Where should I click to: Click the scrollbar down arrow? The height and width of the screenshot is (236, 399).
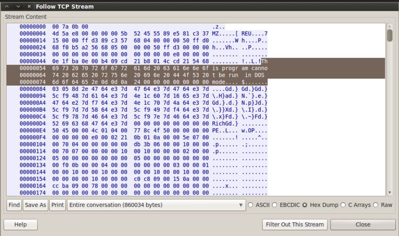click(x=390, y=192)
